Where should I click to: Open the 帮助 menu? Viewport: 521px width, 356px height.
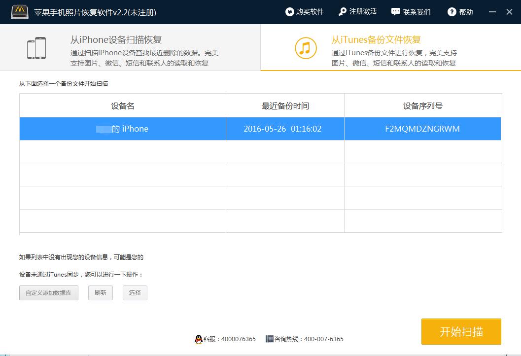(460, 12)
